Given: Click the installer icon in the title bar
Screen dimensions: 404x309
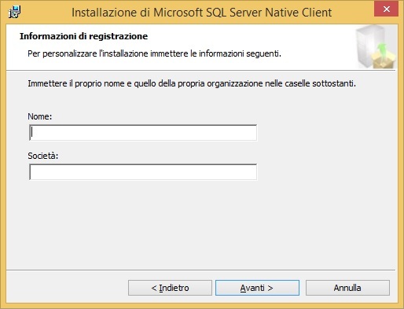Looking at the screenshot, I should point(14,12).
